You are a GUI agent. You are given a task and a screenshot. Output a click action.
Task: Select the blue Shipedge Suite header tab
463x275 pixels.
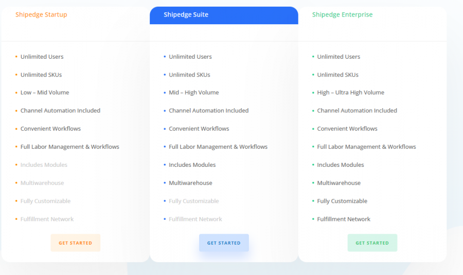pos(224,15)
